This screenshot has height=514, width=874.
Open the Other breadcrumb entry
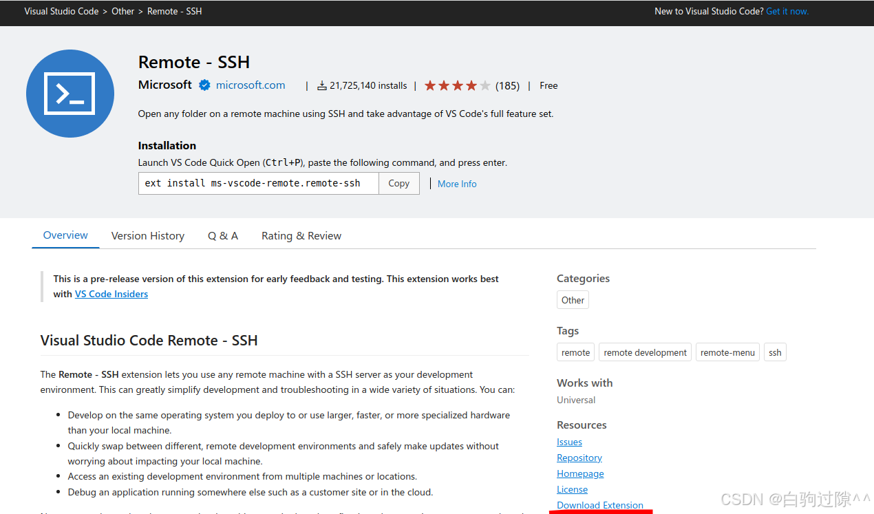122,11
